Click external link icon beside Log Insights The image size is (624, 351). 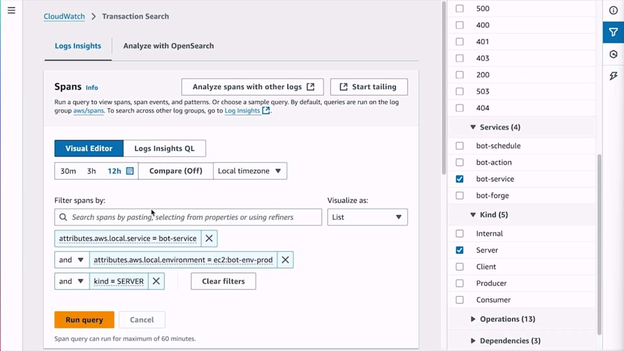point(266,111)
